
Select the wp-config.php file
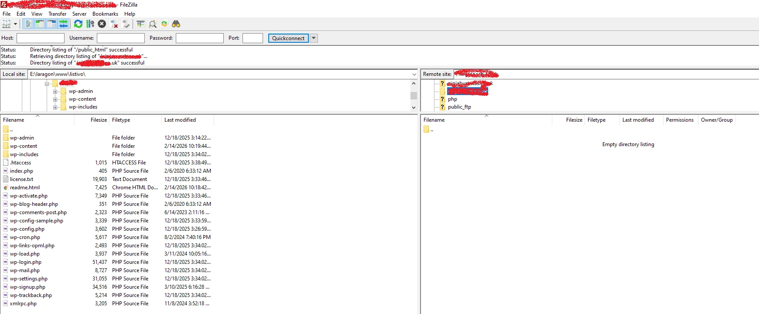pyautogui.click(x=27, y=229)
